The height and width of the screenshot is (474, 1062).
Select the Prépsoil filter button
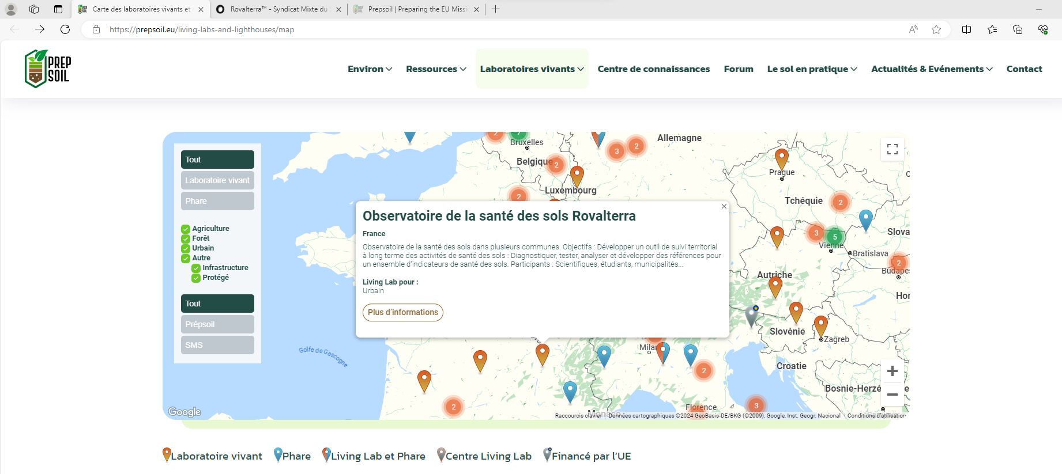pos(217,324)
